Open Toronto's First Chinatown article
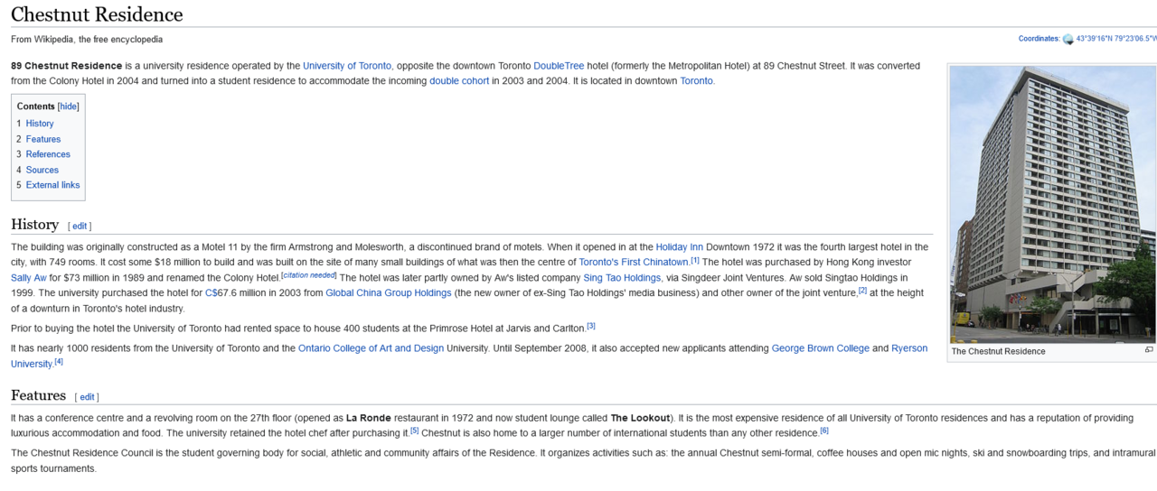 (634, 263)
